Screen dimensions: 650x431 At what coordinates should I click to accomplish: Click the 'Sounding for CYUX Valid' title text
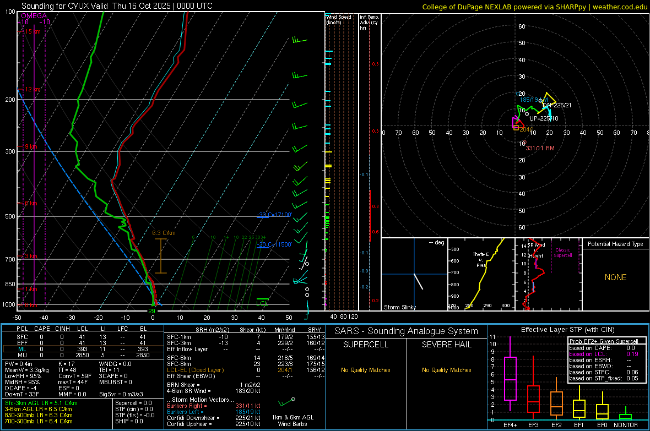pyautogui.click(x=66, y=6)
